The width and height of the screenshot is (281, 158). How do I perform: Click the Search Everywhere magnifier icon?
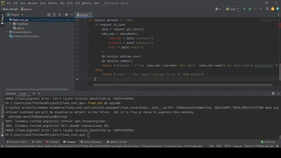pos(267,9)
